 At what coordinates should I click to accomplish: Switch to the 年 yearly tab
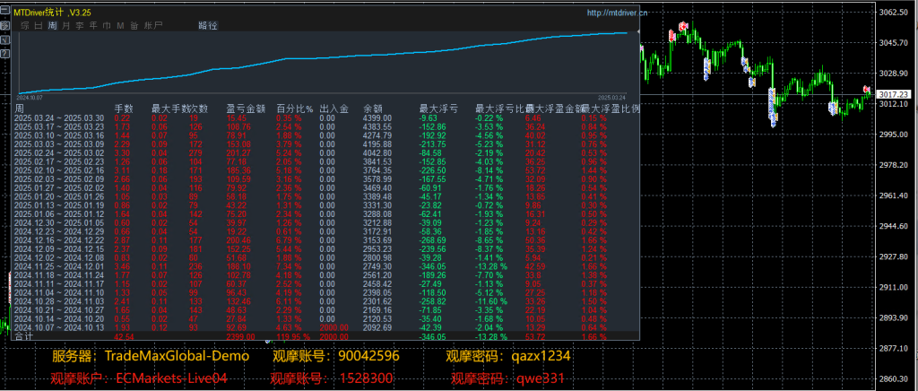coord(93,26)
